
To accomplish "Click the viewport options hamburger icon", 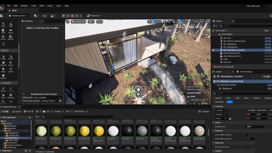I will pos(68,22).
